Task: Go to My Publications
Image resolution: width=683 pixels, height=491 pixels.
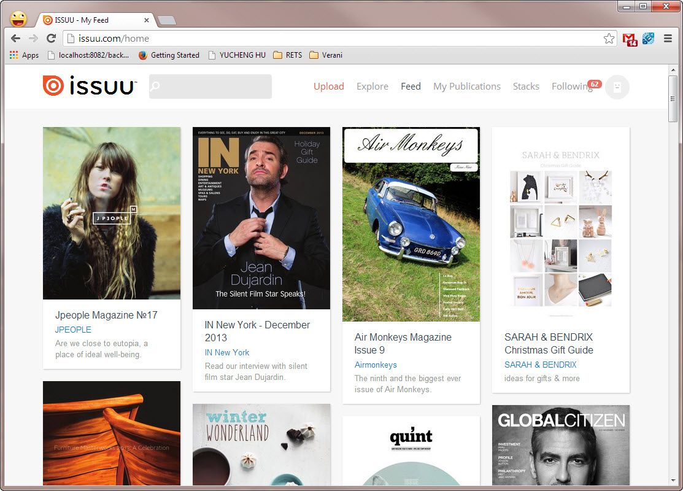Action: coord(466,87)
